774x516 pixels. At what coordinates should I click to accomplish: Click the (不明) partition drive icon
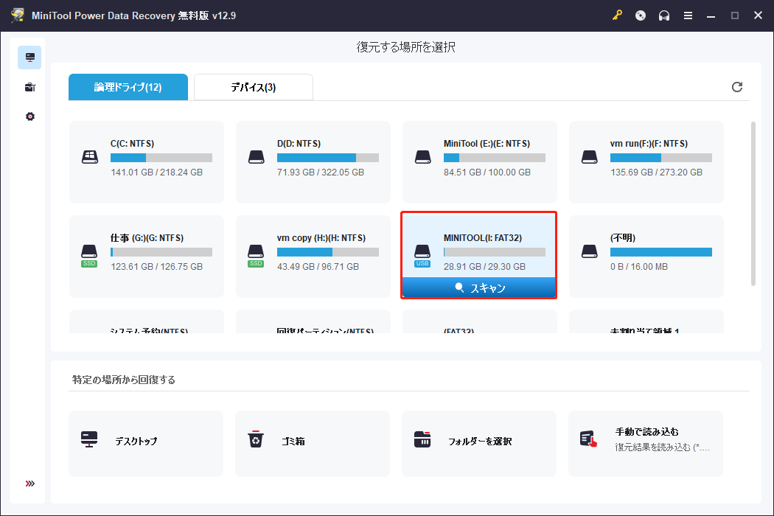click(x=590, y=251)
